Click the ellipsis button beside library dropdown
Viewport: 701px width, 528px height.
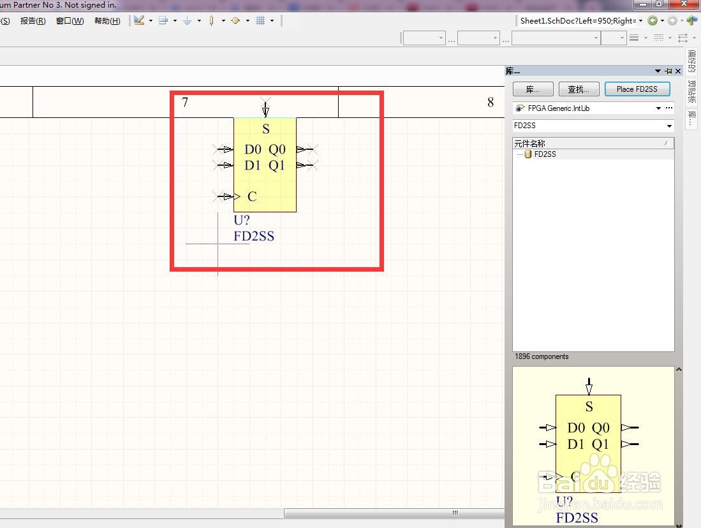coord(669,108)
